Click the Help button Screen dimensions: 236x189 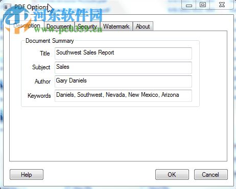[27, 174]
